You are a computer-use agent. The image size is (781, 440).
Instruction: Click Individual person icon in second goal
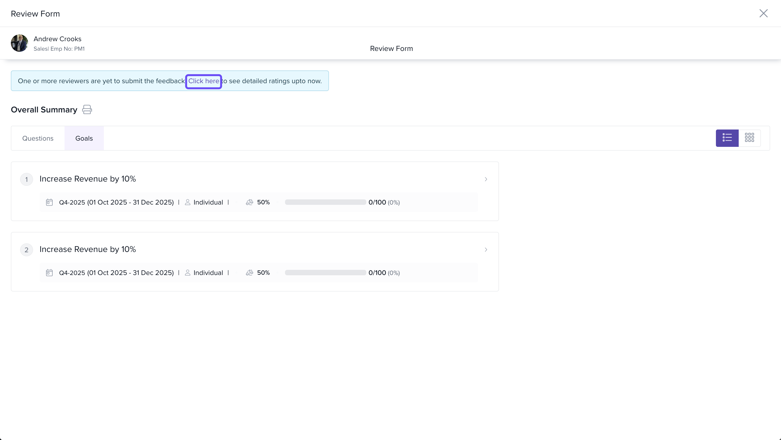[x=188, y=273]
